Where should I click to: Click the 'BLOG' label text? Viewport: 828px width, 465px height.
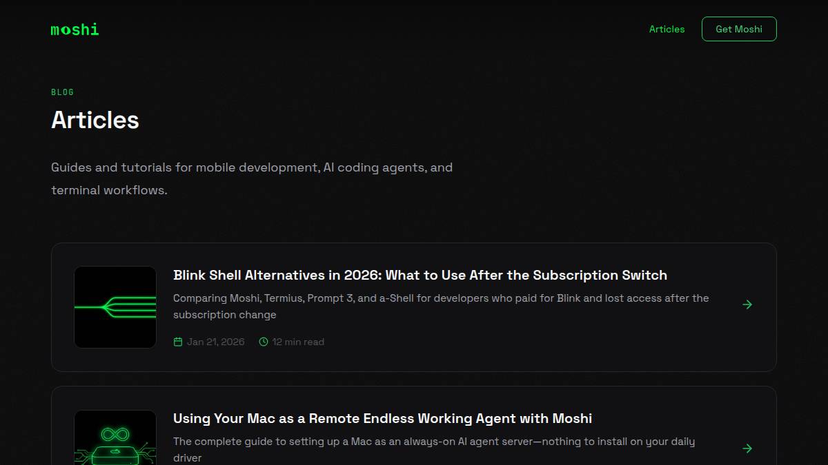coord(62,92)
